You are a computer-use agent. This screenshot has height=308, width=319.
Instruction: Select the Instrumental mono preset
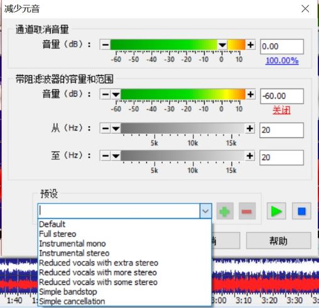click(x=124, y=243)
